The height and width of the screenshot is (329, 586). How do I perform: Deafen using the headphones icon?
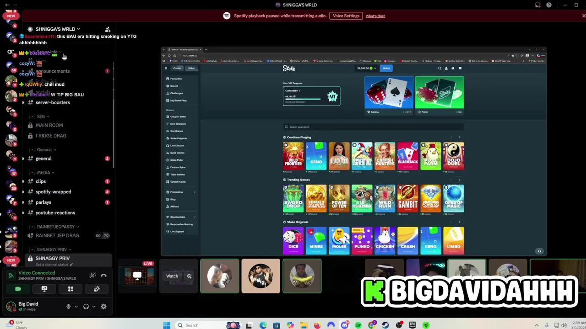coord(86,307)
